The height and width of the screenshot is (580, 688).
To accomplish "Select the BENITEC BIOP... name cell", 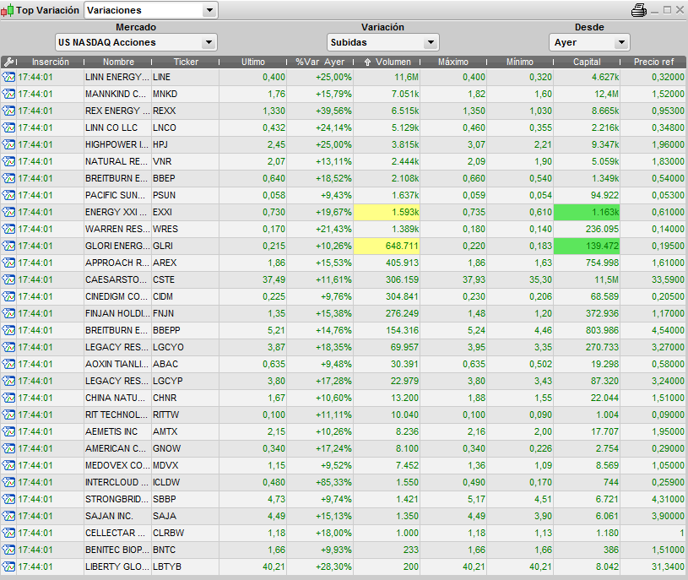I will coord(117,550).
